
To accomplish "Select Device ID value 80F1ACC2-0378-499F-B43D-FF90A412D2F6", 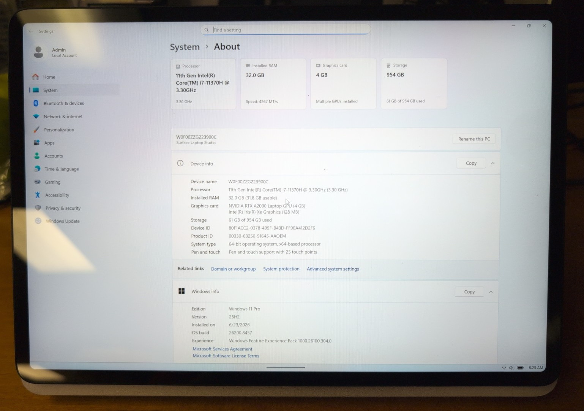I will pyautogui.click(x=272, y=228).
